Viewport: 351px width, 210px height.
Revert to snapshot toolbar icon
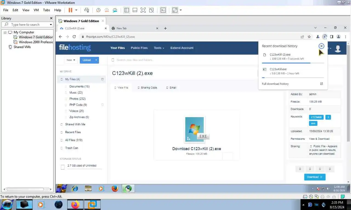[107, 10]
